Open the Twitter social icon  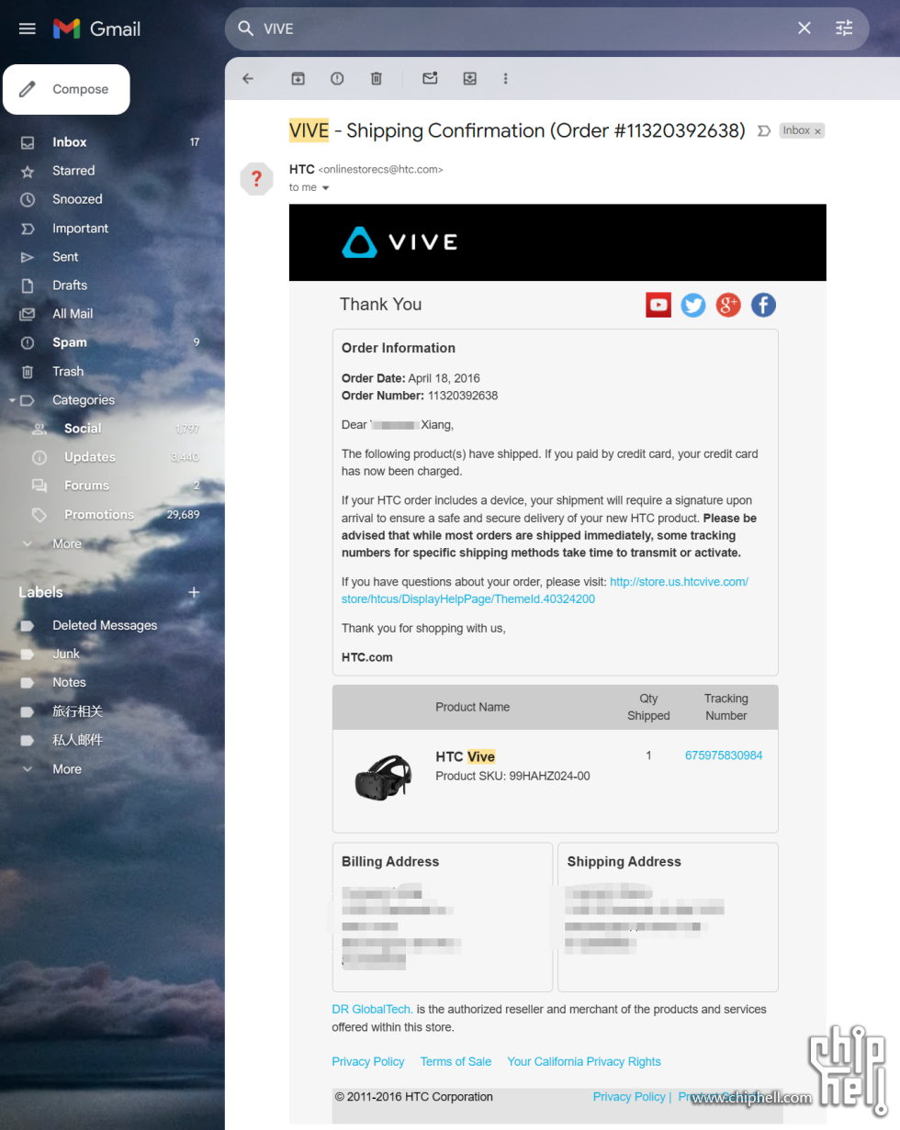693,305
